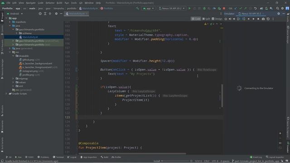Viewport: 290px width, 163px height.
Task: Open the Navigate menu
Action: [x=31, y=3]
